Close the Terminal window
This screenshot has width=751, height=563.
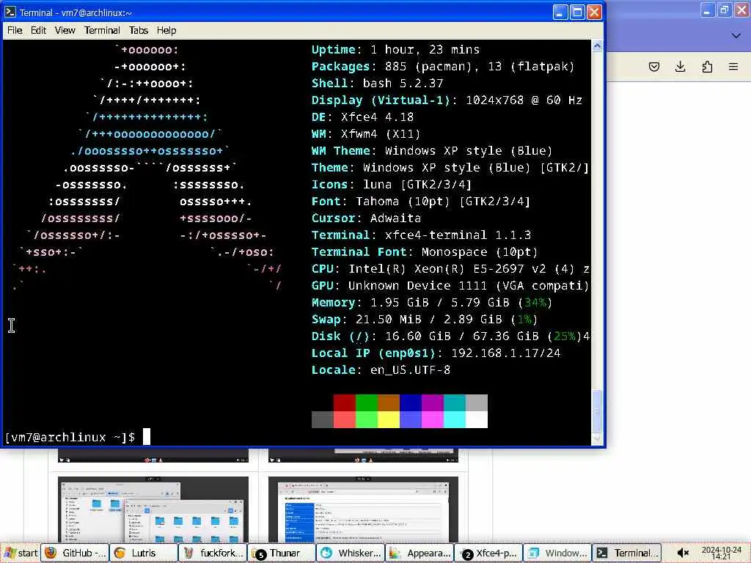point(594,12)
